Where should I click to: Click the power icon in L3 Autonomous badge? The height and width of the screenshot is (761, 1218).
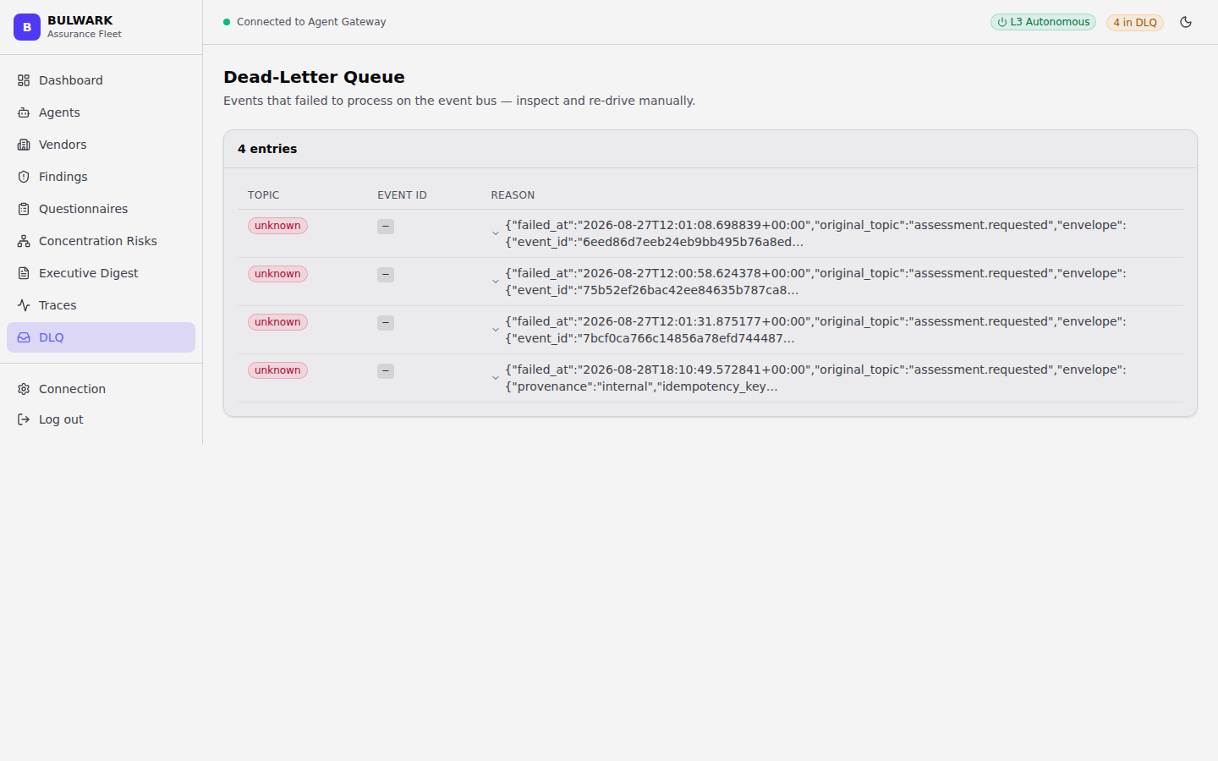1002,23
